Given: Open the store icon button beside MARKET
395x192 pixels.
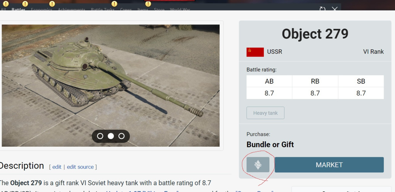Looking at the screenshot, I should pyautogui.click(x=258, y=165).
